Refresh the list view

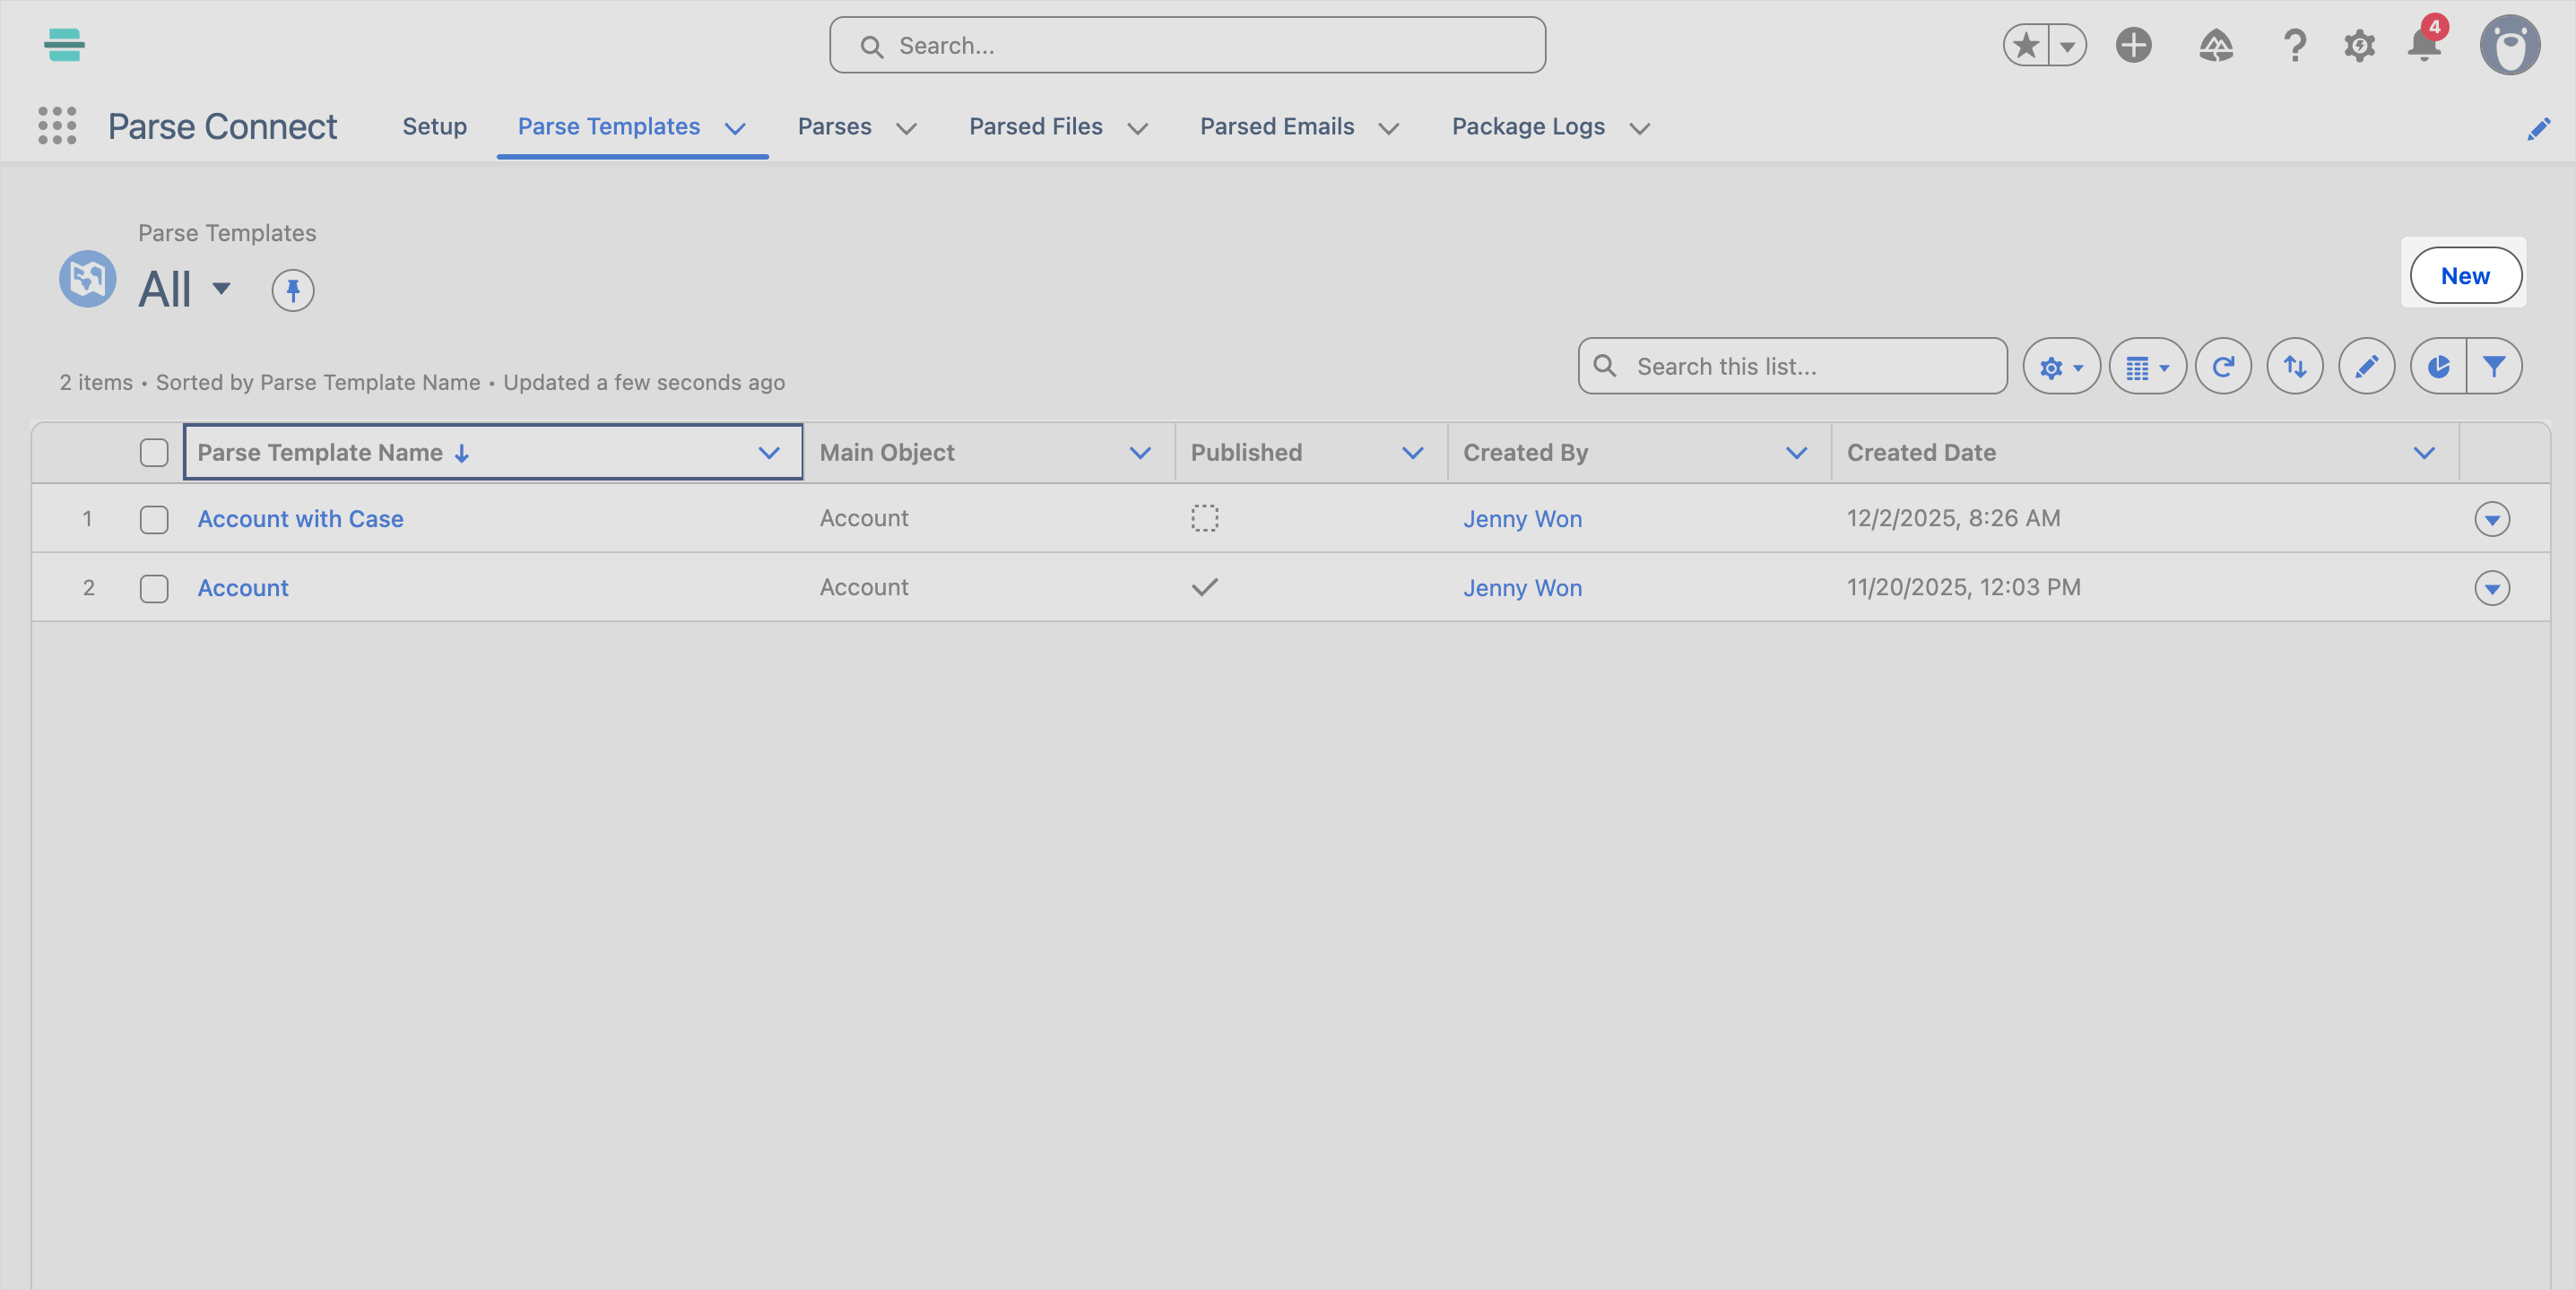(x=2223, y=366)
